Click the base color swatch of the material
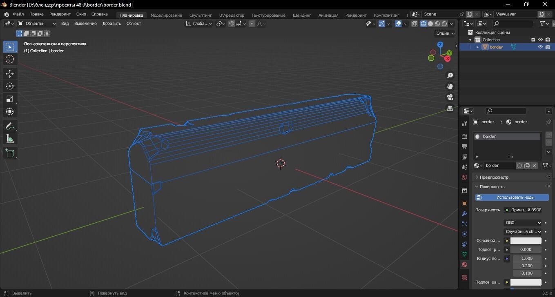Screen dimensions: 555x297 [x=526, y=241]
